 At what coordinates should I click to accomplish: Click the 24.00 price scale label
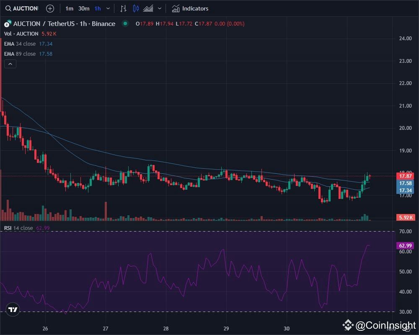[405, 39]
